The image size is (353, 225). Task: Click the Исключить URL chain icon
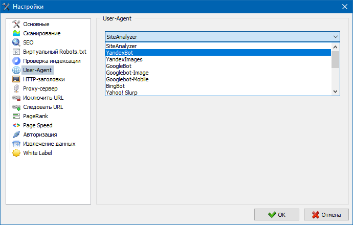(x=16, y=98)
